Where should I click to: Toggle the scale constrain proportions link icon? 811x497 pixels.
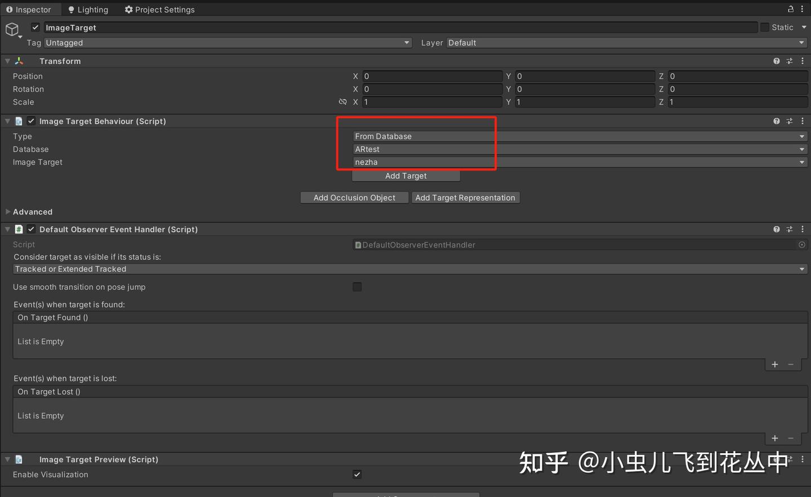click(x=343, y=102)
